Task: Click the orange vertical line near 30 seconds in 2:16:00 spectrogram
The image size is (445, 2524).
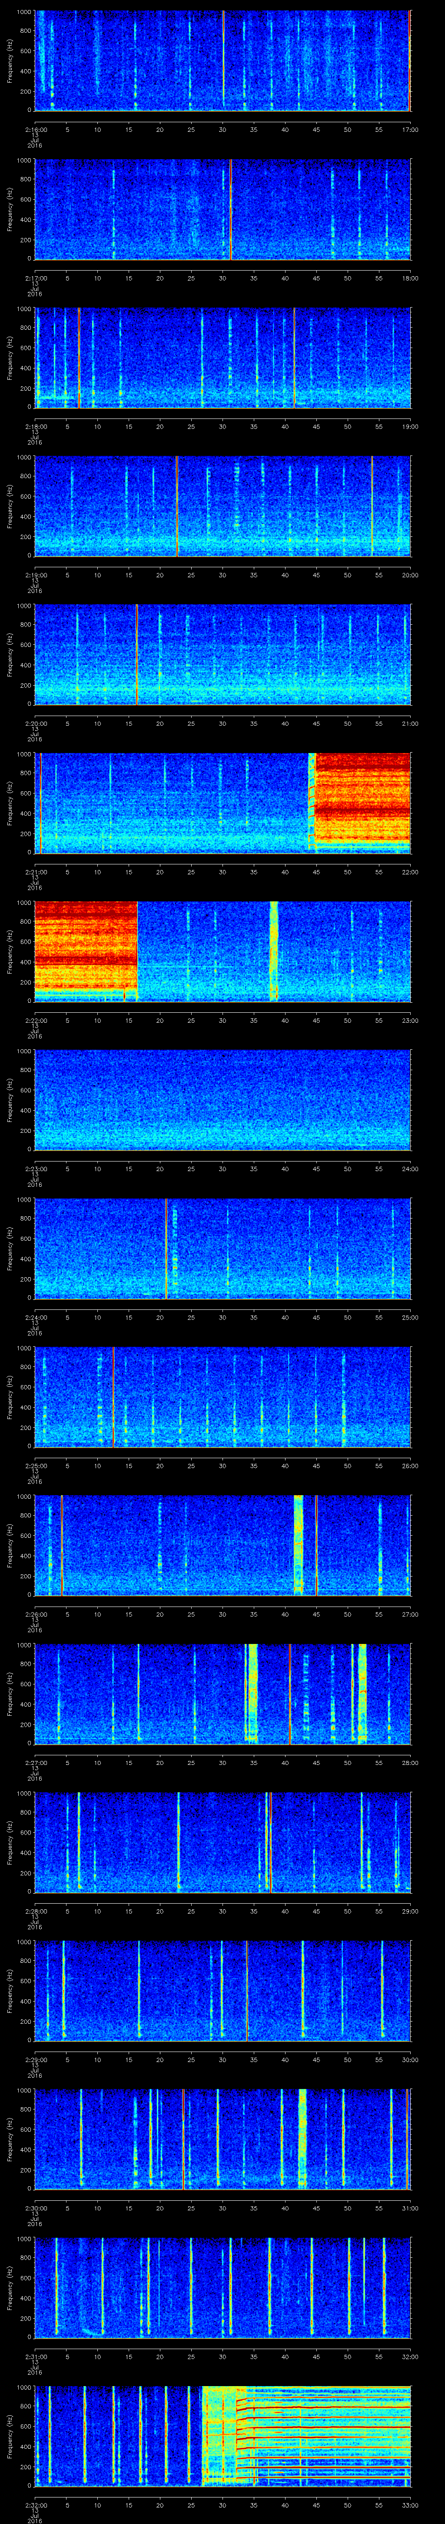Action: tap(223, 59)
